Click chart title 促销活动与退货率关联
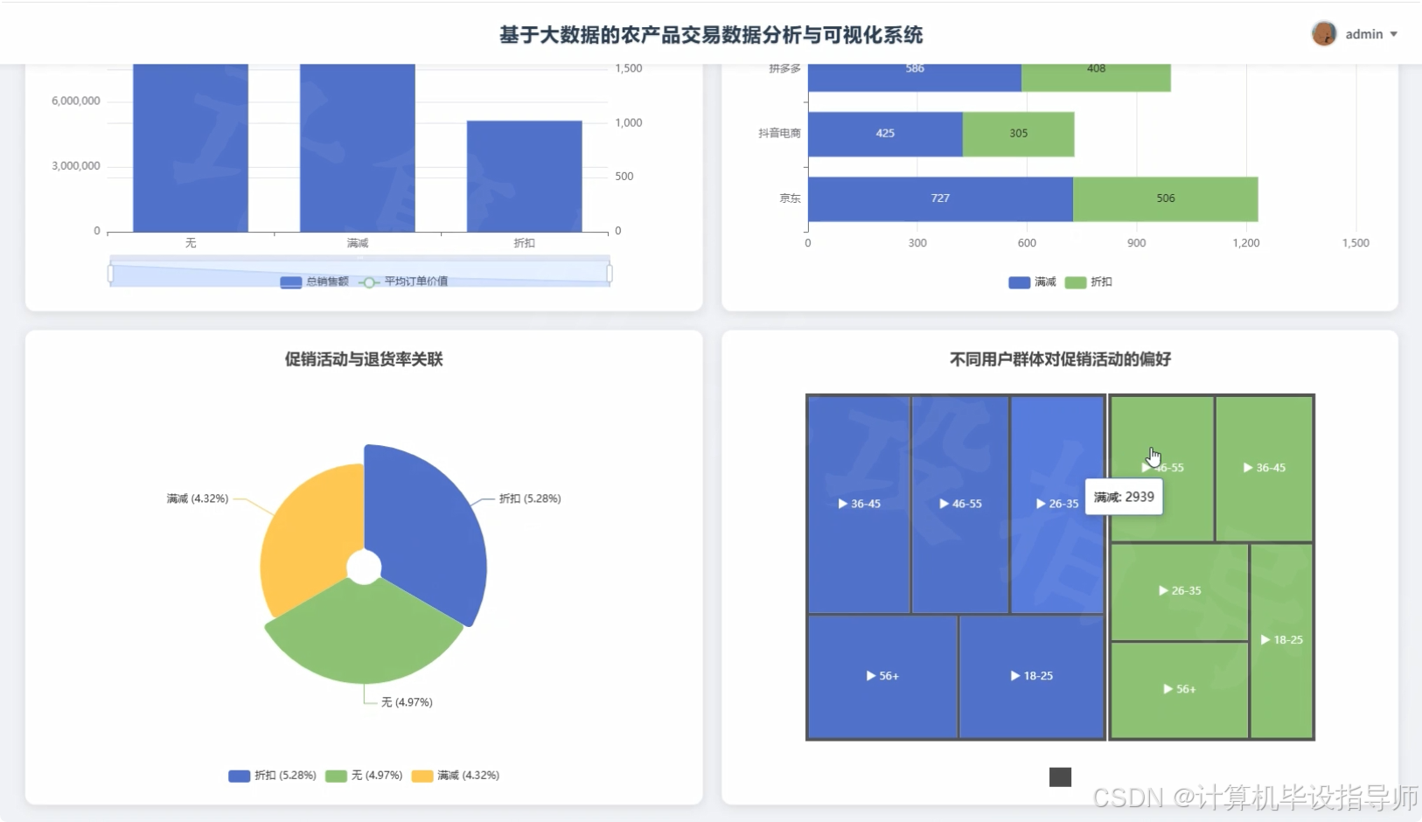The width and height of the screenshot is (1422, 822). click(364, 359)
